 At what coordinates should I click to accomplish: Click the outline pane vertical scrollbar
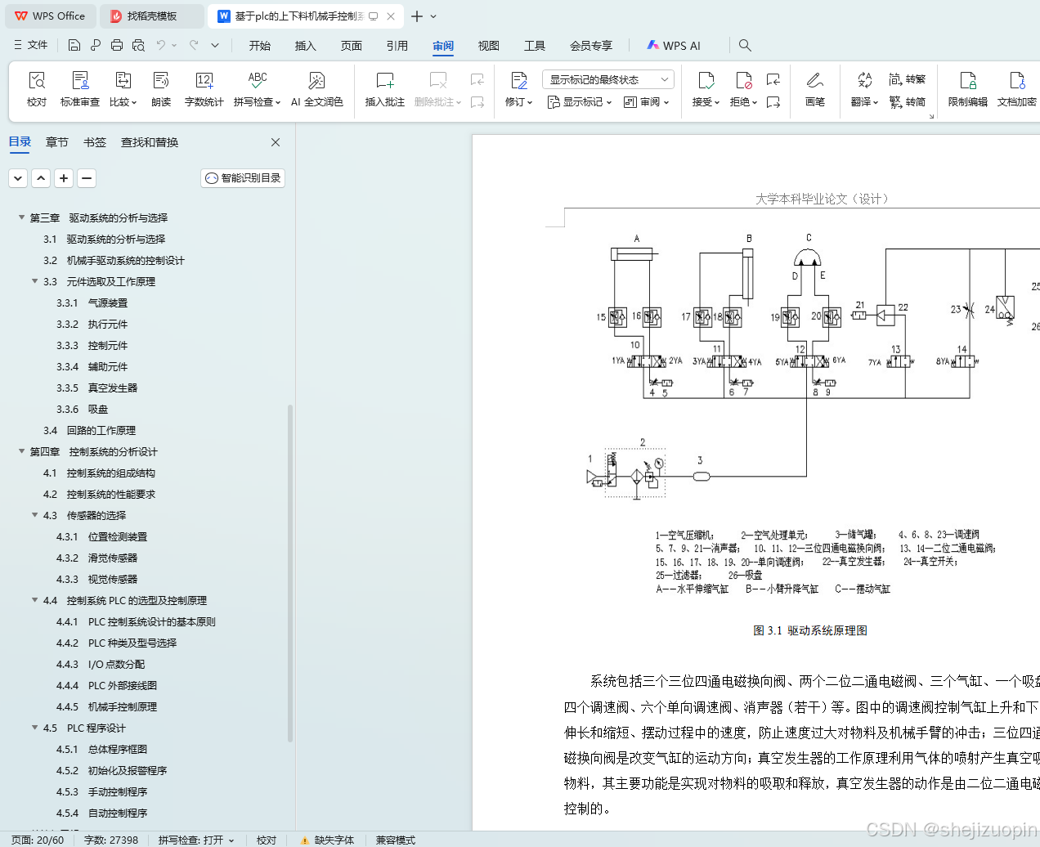click(290, 572)
